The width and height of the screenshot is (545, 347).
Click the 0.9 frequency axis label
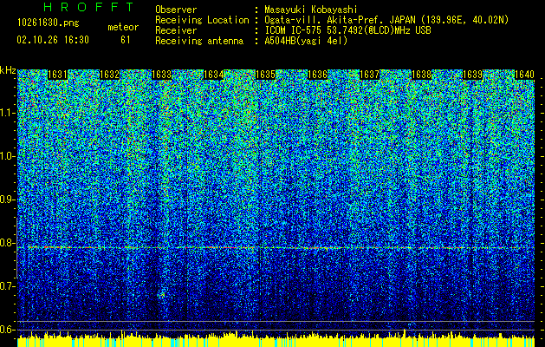pyautogui.click(x=8, y=200)
